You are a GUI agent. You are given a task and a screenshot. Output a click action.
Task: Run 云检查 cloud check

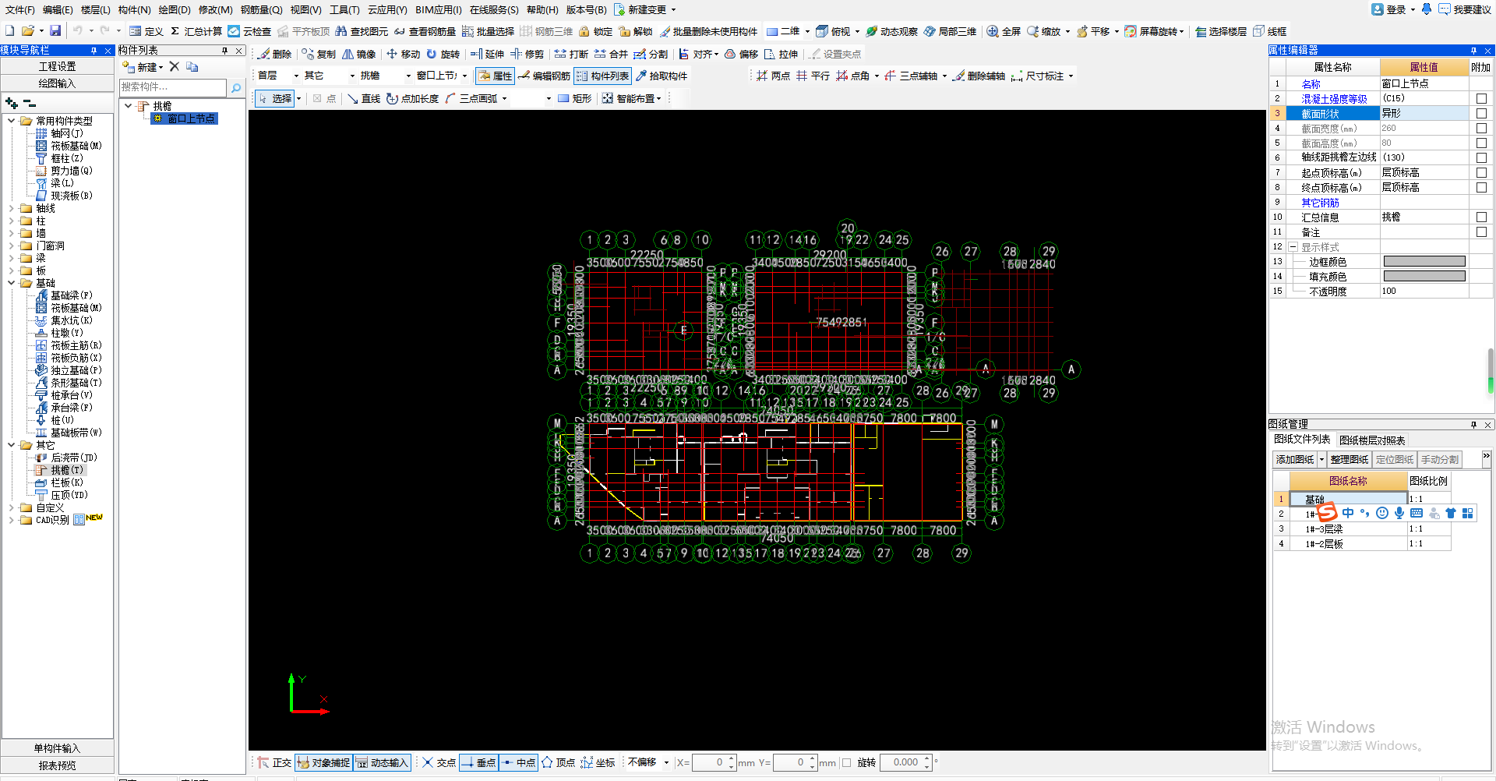[x=249, y=31]
